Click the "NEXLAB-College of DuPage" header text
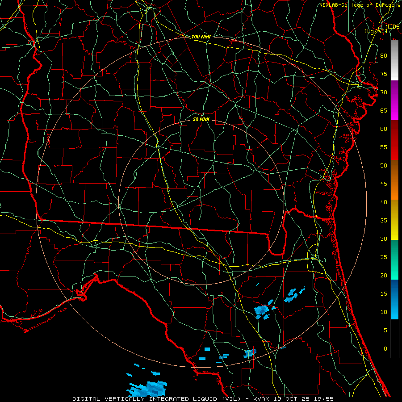This screenshot has height=402, width=402. [357, 5]
